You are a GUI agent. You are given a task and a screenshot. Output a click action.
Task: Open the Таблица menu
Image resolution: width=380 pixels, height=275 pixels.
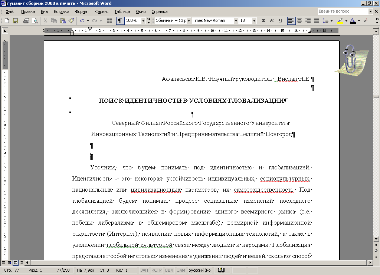(x=122, y=11)
